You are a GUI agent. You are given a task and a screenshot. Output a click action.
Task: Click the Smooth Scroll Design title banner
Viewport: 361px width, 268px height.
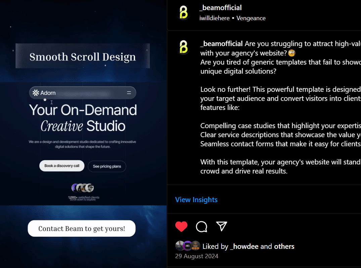(x=83, y=56)
